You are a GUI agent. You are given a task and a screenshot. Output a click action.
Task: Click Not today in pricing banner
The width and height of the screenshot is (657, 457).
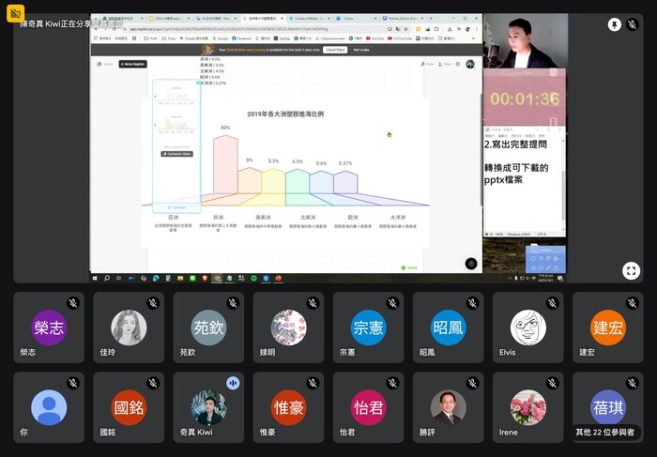pyautogui.click(x=361, y=50)
